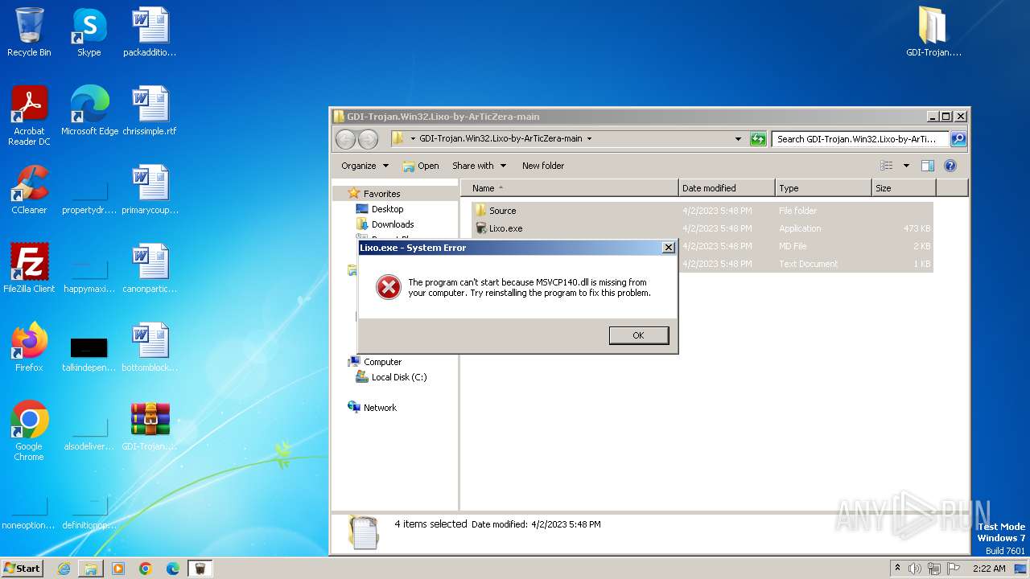Select primarycoup... Word document icon
1030x579 pixels.
[150, 191]
